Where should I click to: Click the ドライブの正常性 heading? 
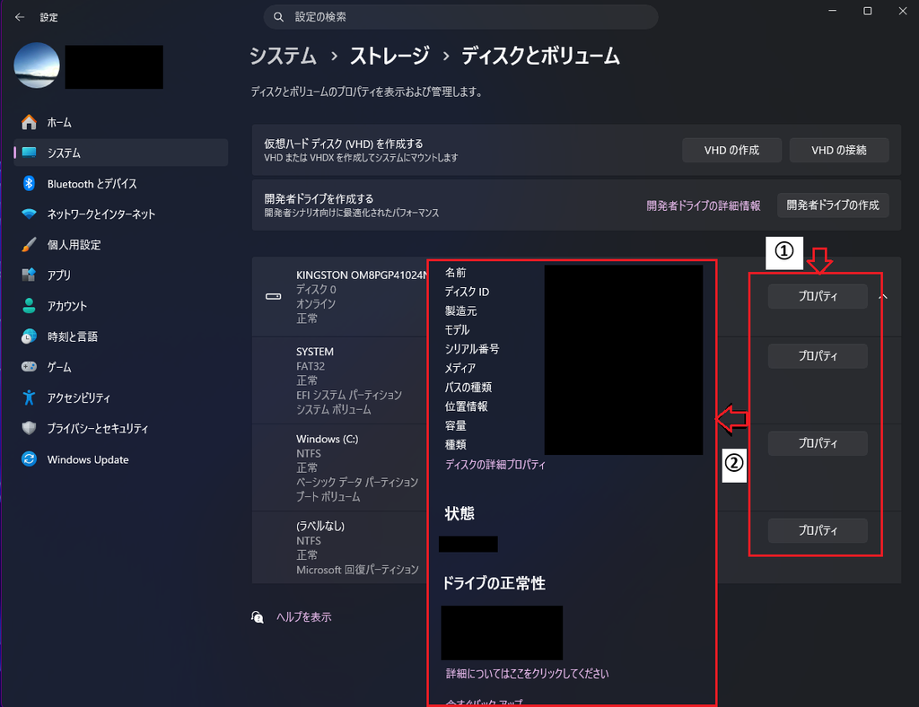[495, 583]
